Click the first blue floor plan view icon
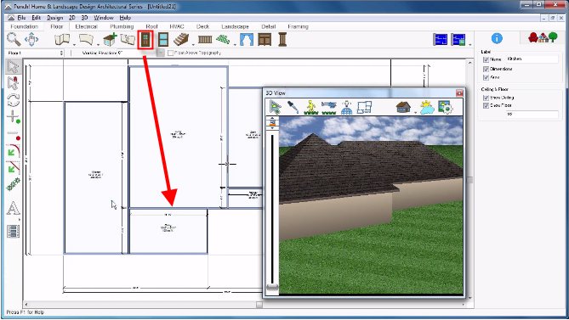 (x=441, y=39)
